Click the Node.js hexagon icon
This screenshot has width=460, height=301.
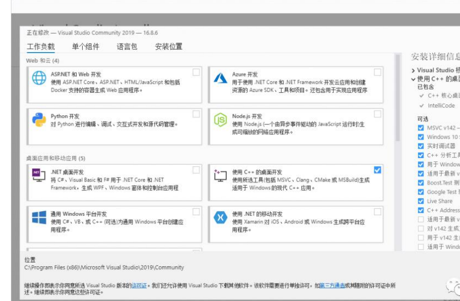(220, 120)
